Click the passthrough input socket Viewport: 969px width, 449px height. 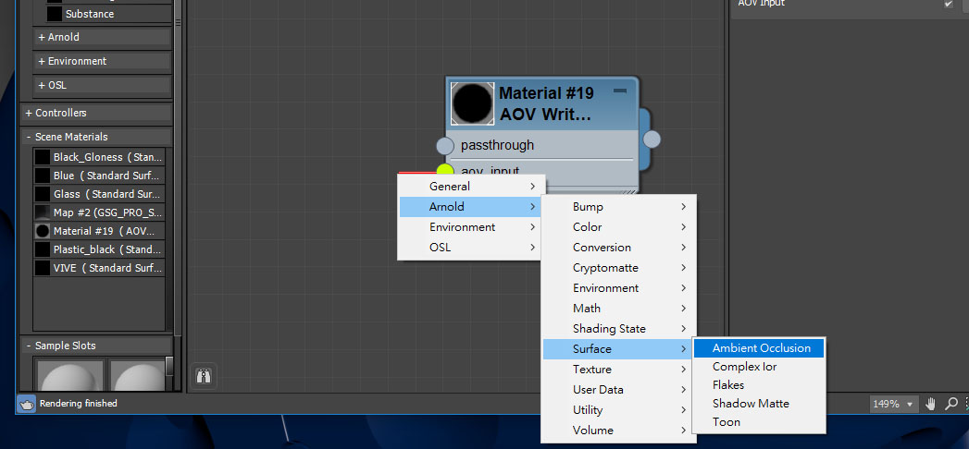(445, 146)
